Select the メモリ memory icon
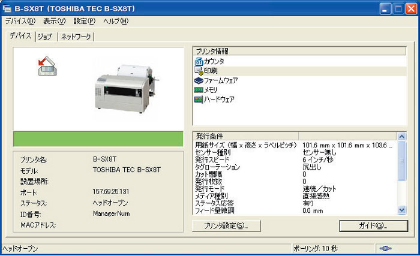The width and height of the screenshot is (420, 256). tap(199, 89)
